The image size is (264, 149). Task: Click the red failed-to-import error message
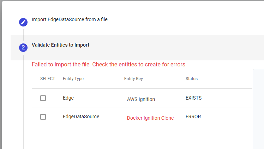point(108,65)
